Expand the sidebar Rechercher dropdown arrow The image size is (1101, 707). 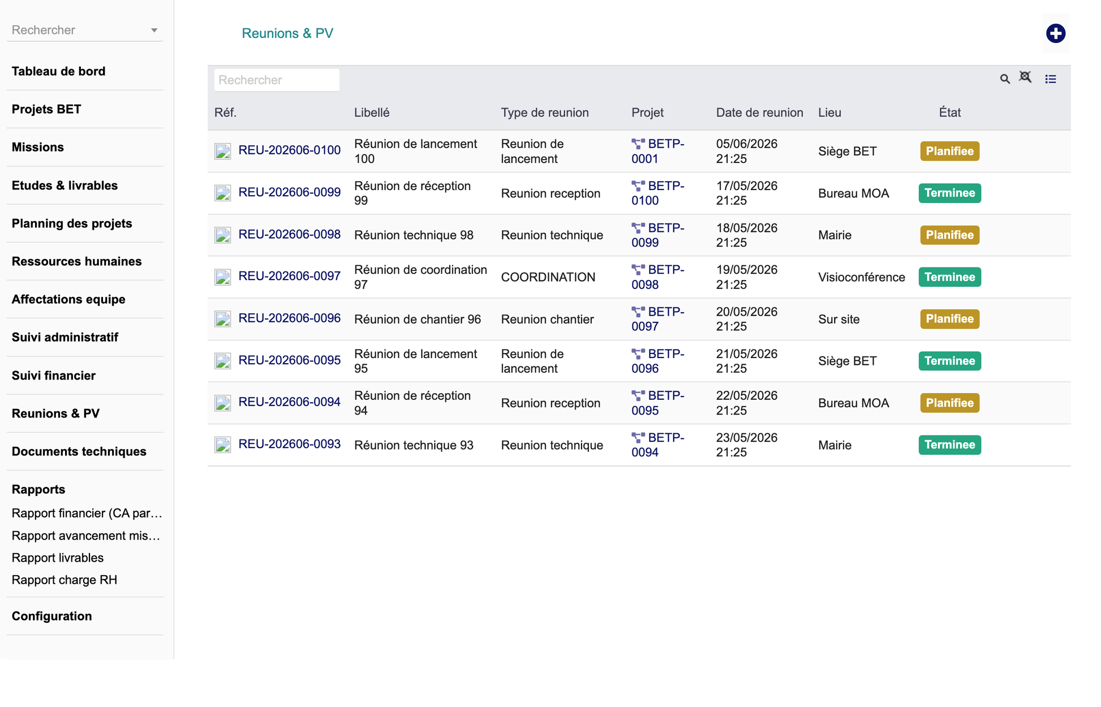(x=154, y=31)
